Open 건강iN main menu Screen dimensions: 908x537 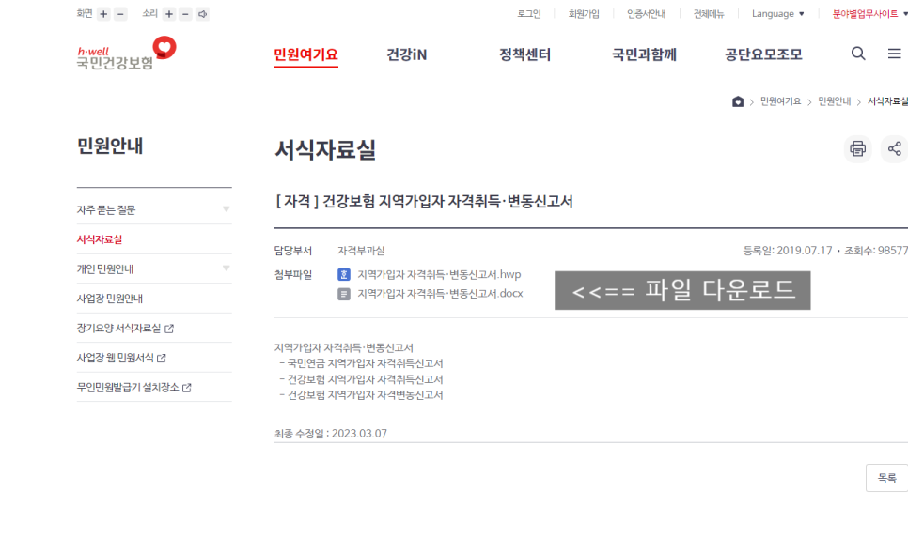406,55
